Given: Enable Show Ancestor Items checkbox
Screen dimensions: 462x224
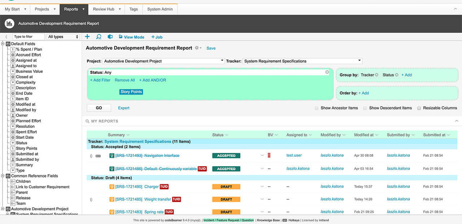Looking at the screenshot, I should pyautogui.click(x=317, y=108).
